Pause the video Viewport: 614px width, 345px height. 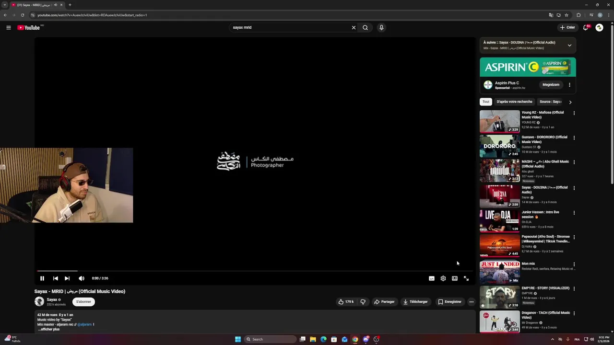[x=42, y=278]
